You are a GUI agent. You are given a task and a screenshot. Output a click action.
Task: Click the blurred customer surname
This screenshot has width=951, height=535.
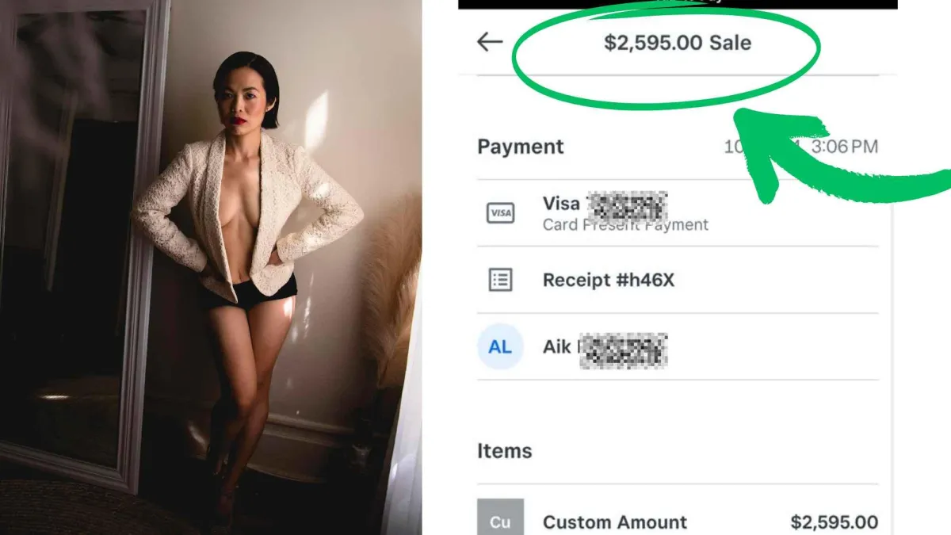(x=624, y=350)
